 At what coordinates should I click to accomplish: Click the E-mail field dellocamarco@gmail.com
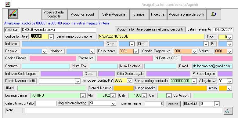[x=212, y=66]
